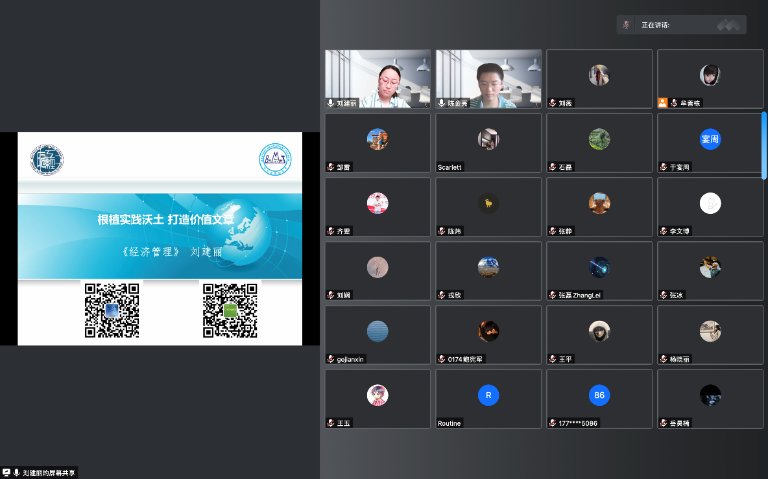The height and width of the screenshot is (479, 768).
Task: Click the blue 86 avatar circle
Action: [x=599, y=395]
